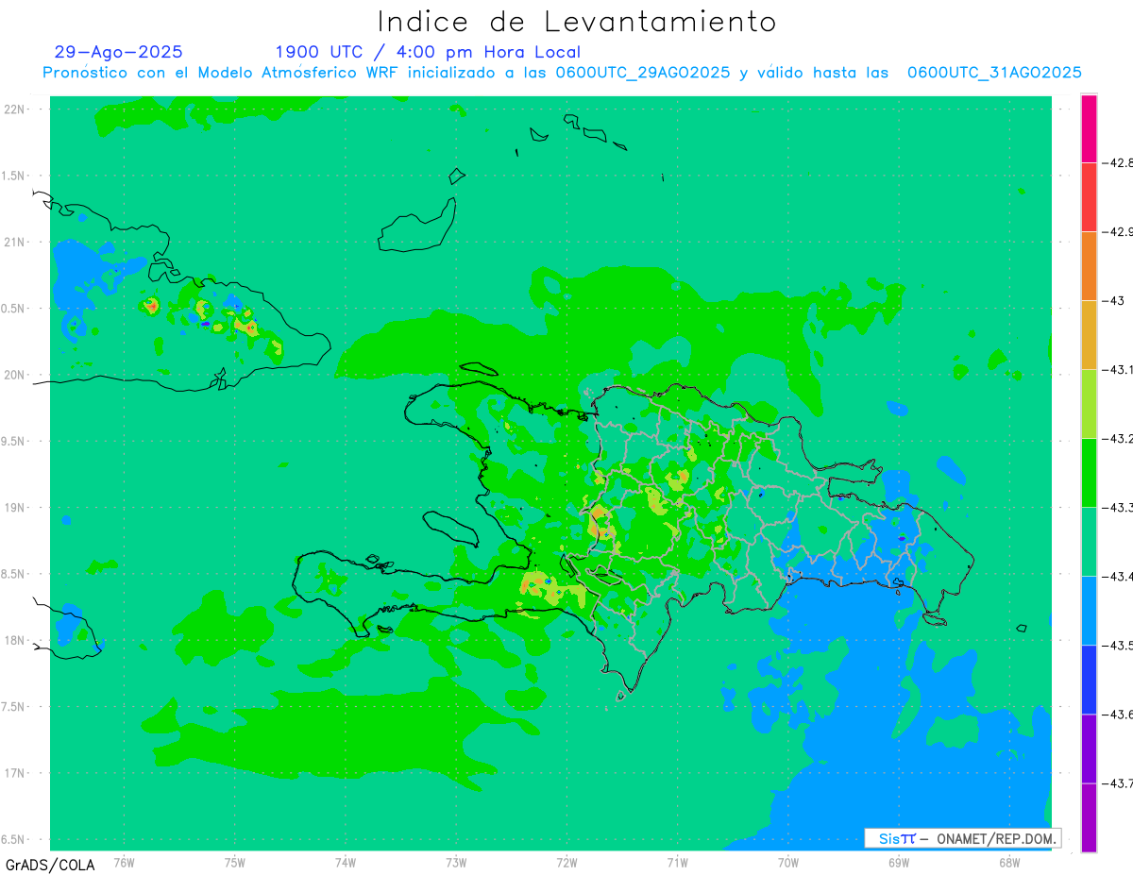Click the '-43.4' color bar label

click(x=1118, y=577)
